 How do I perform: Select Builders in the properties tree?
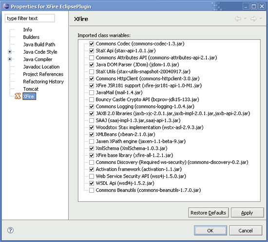[x=31, y=37]
